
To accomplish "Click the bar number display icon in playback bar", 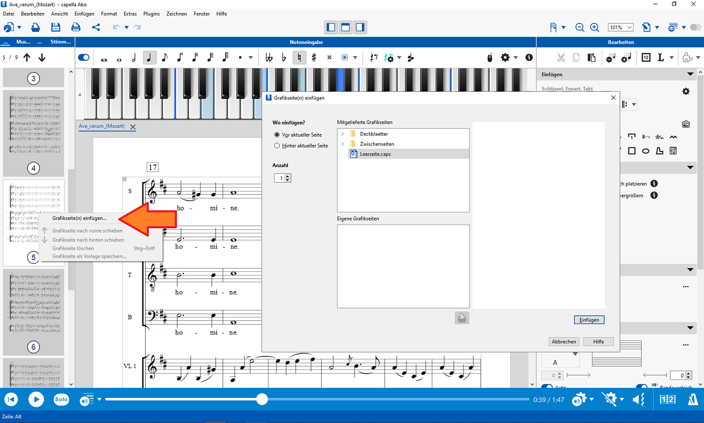I will 667,399.
